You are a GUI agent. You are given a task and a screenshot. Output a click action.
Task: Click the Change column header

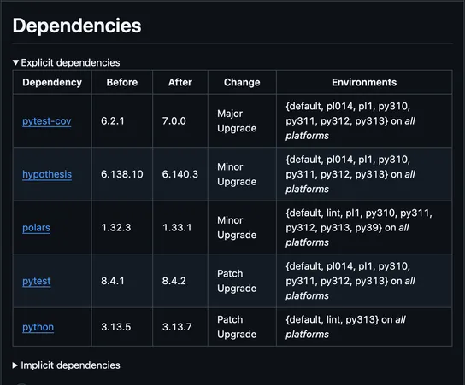point(242,82)
